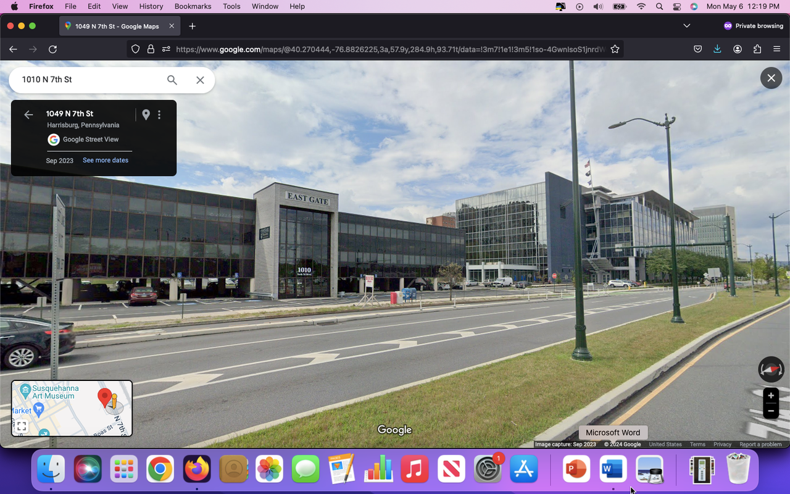Image resolution: width=790 pixels, height=494 pixels.
Task: Open the Music app from the Dock
Action: 415,470
